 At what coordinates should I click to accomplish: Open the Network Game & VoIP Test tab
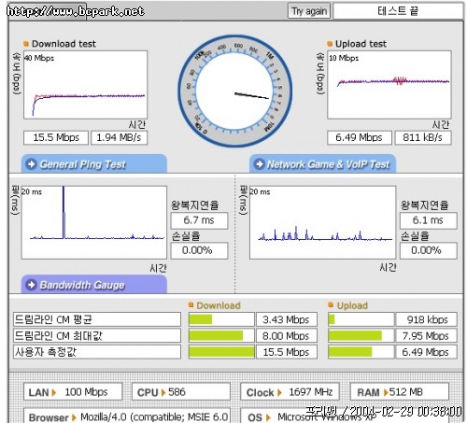pyautogui.click(x=322, y=163)
